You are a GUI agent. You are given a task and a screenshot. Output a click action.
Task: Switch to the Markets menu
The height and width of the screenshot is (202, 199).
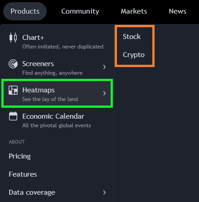134,11
